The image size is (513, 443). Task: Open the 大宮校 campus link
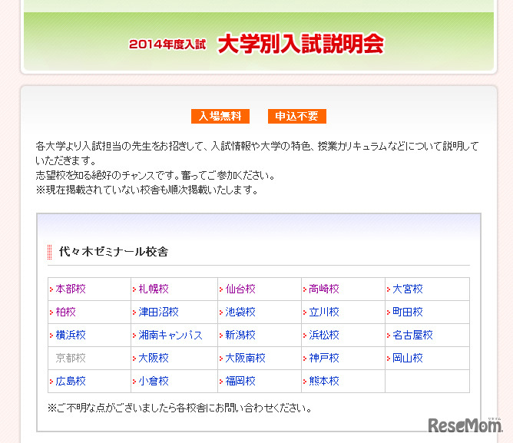(x=408, y=289)
